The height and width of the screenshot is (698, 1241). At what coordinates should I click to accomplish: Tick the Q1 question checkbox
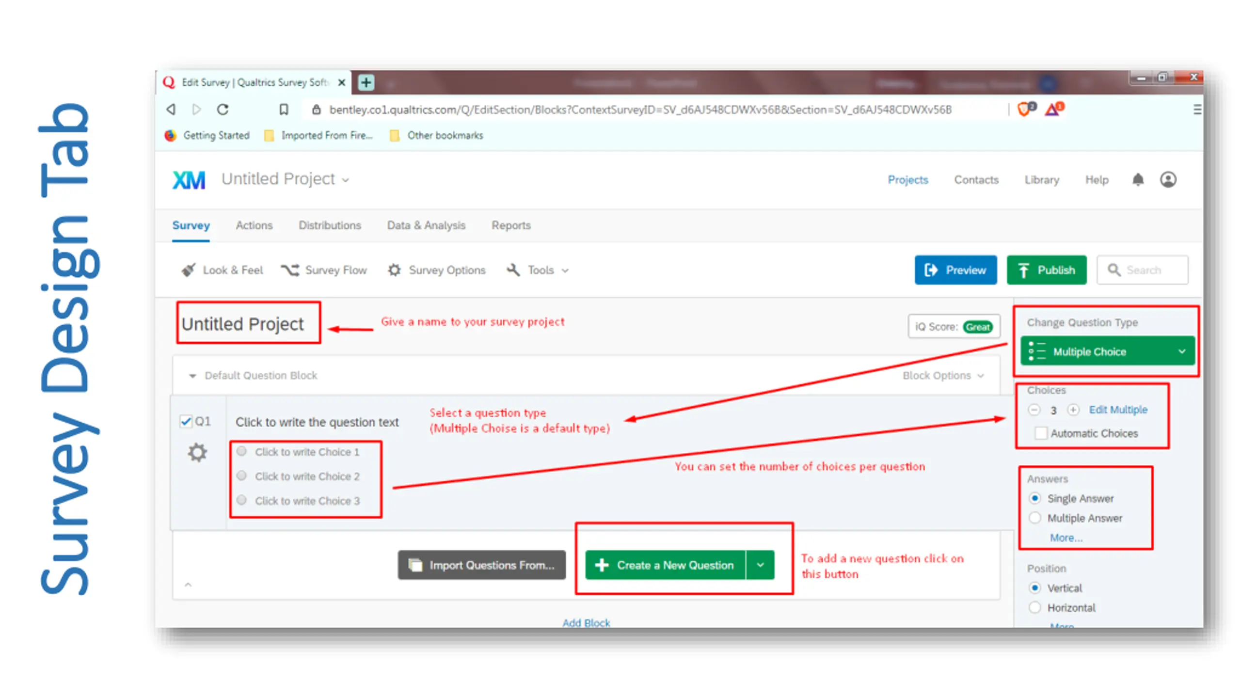pyautogui.click(x=186, y=421)
